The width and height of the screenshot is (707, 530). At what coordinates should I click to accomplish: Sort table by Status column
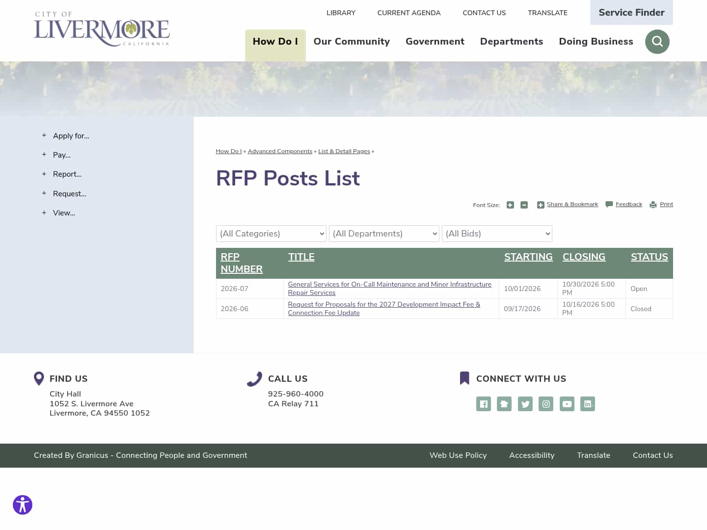(x=650, y=257)
